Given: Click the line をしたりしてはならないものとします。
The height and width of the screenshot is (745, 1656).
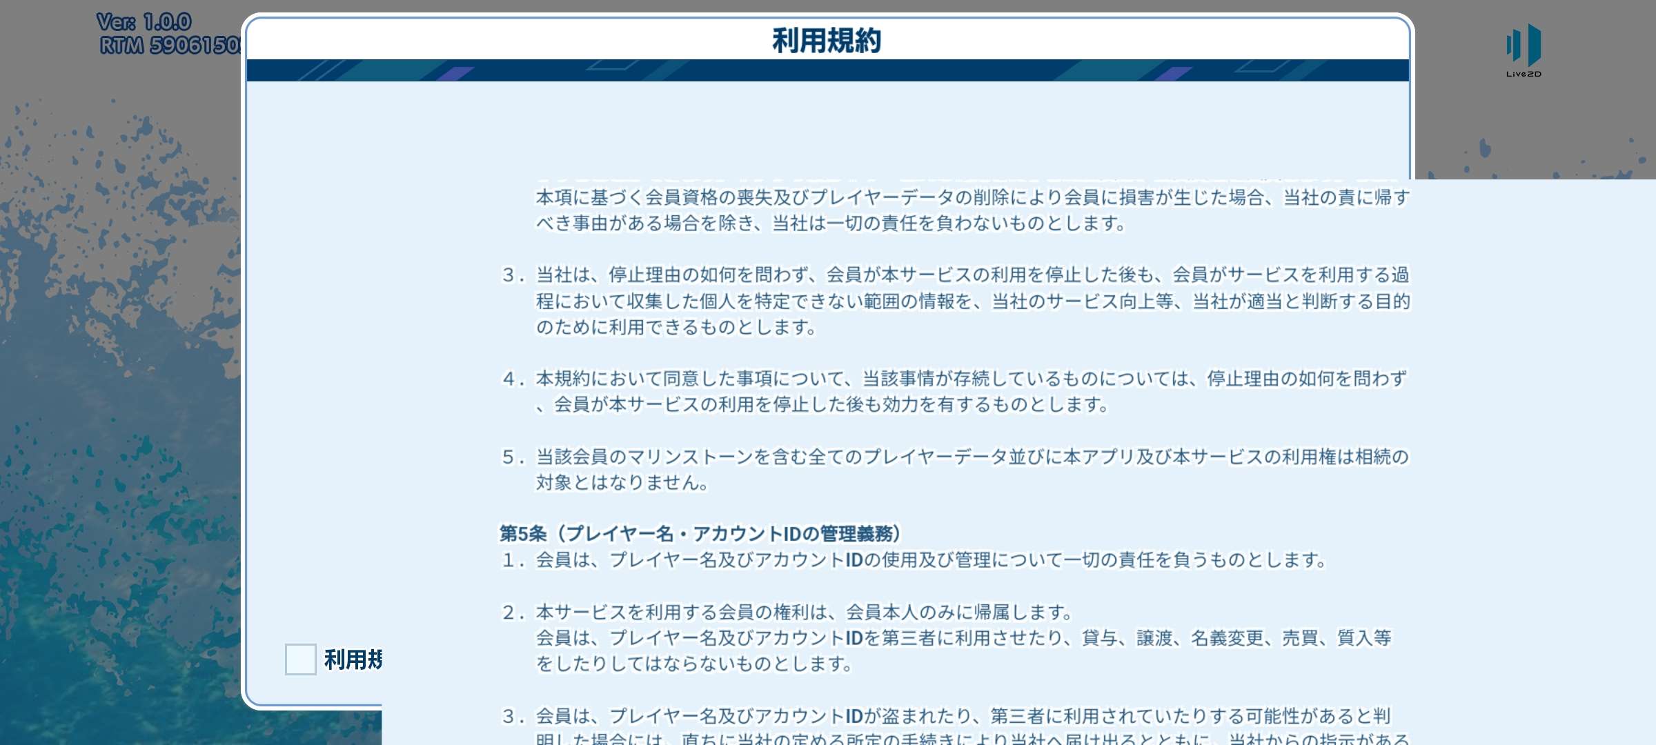Looking at the screenshot, I should click(x=694, y=664).
